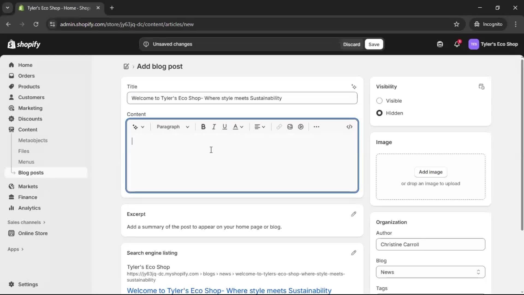
Task: Click the Title input field
Action: coord(242,98)
